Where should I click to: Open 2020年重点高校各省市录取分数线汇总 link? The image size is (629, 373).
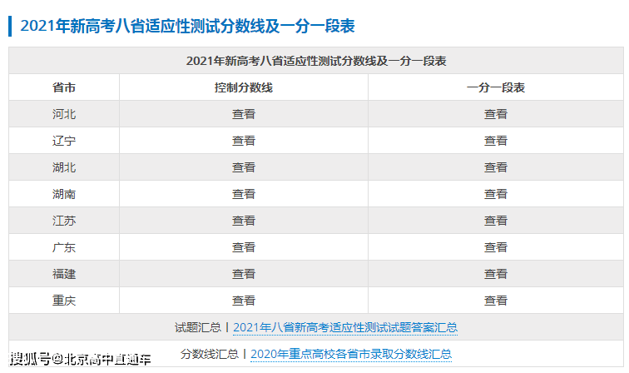[x=350, y=354]
